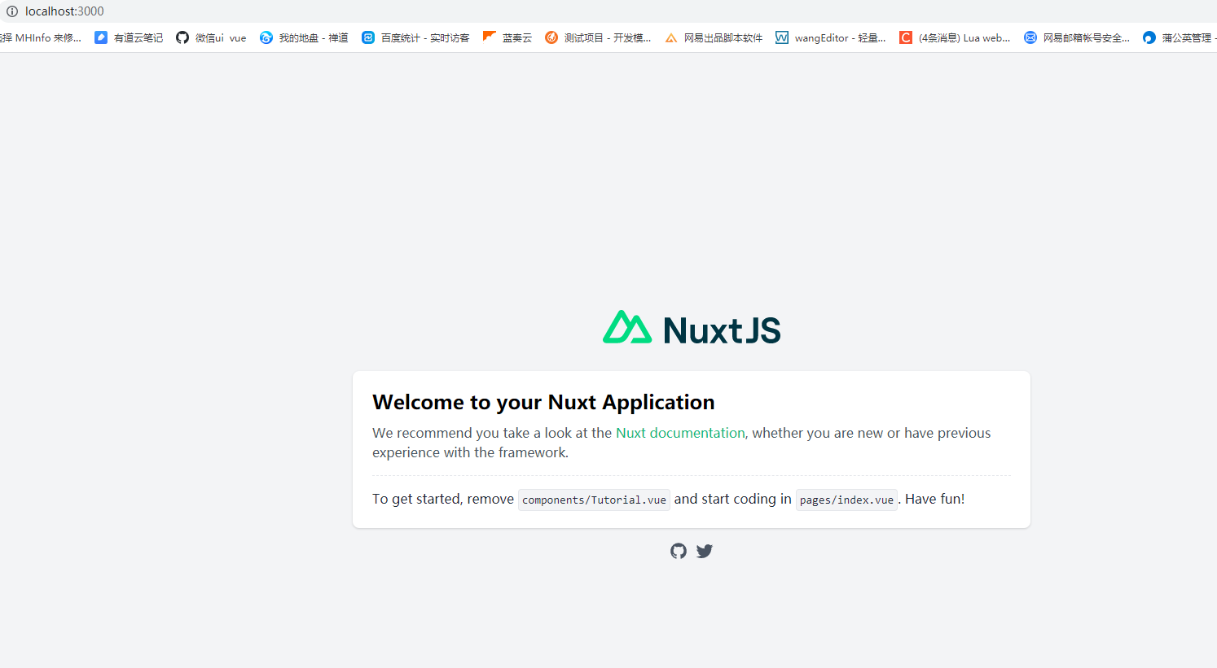1217x668 pixels.
Task: Click the components/Tutorial.vue code snippet
Action: point(594,500)
